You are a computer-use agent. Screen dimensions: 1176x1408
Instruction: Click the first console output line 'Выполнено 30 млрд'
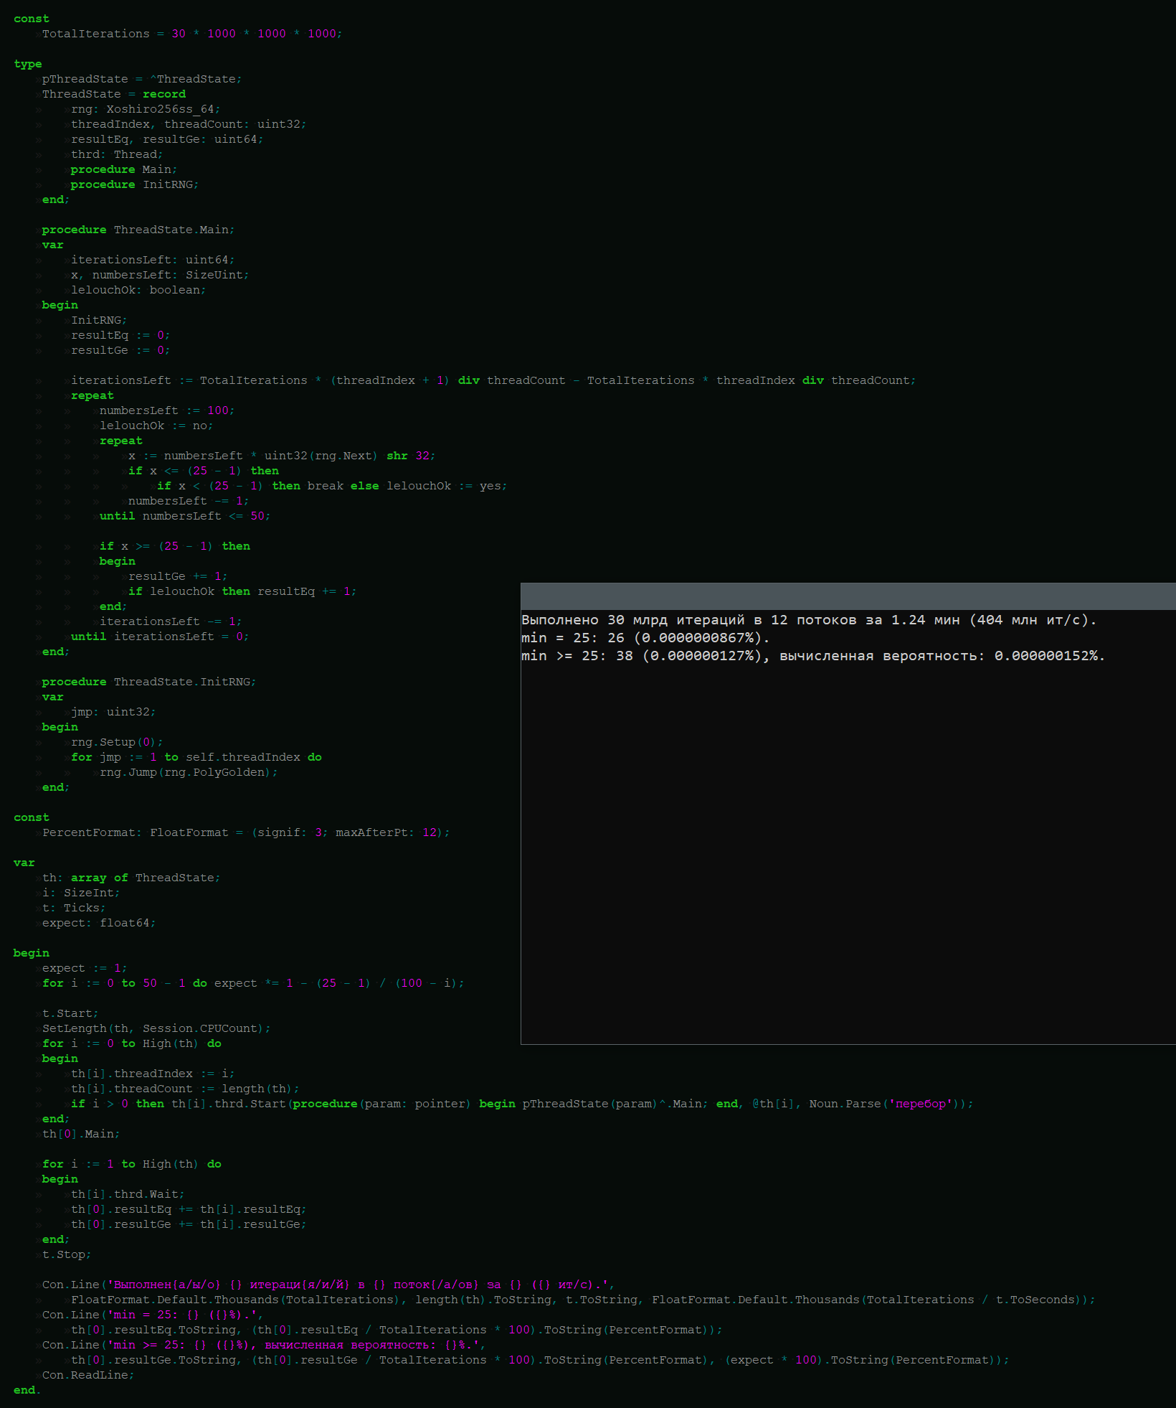tap(808, 620)
